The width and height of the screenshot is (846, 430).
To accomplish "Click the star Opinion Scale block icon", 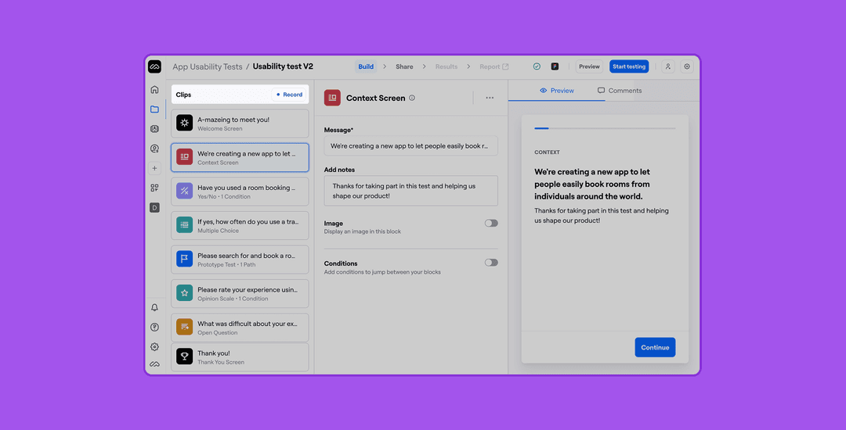I will click(x=185, y=292).
